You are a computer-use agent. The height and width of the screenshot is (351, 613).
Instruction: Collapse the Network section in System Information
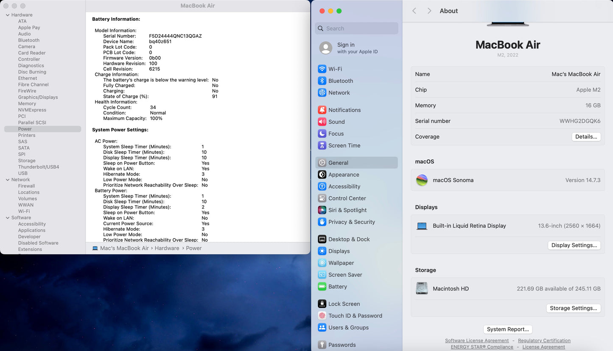click(8, 180)
